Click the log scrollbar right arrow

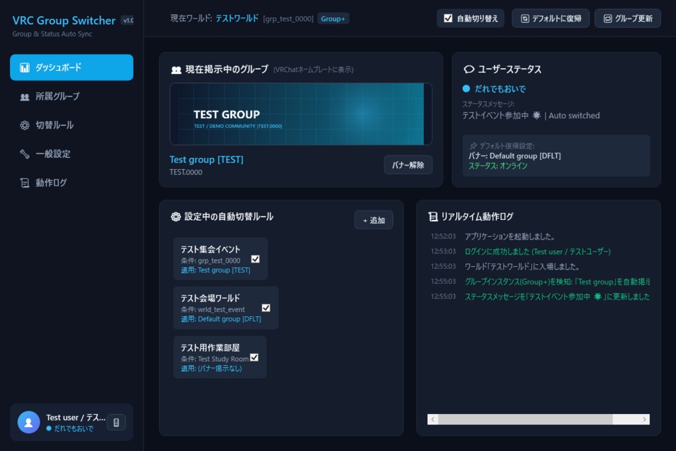click(644, 419)
